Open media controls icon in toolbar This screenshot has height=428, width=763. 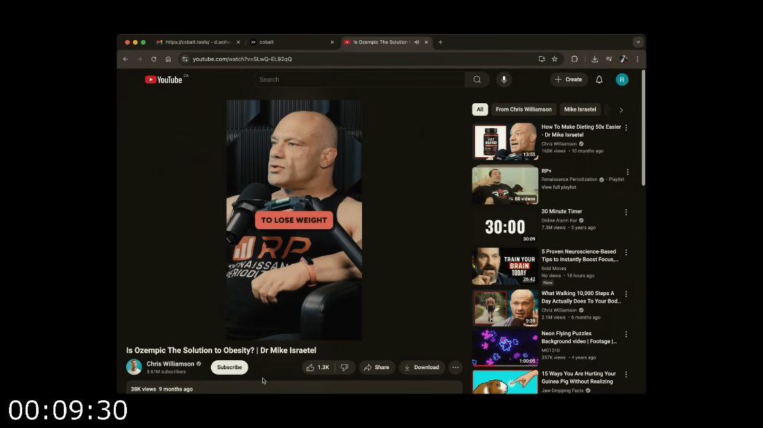pyautogui.click(x=609, y=59)
